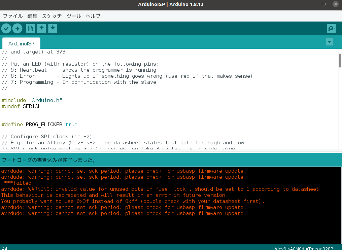The height and width of the screenshot is (250, 342).
Task: Click the '#define PROG_FLICKER true' line
Action: pos(39,124)
